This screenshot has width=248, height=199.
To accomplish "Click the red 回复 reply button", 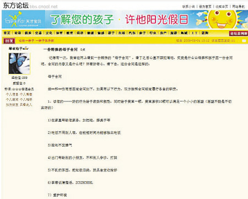I will coord(9,41).
